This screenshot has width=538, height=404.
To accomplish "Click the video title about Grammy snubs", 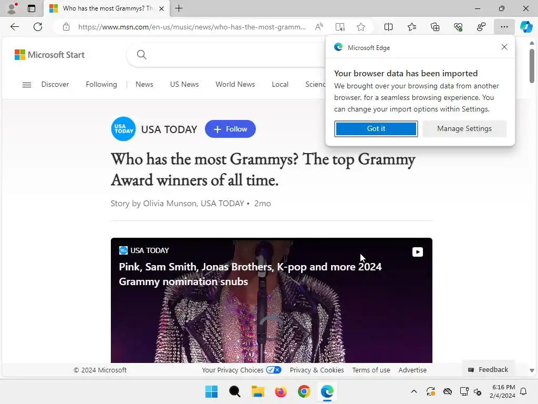I will [x=250, y=274].
